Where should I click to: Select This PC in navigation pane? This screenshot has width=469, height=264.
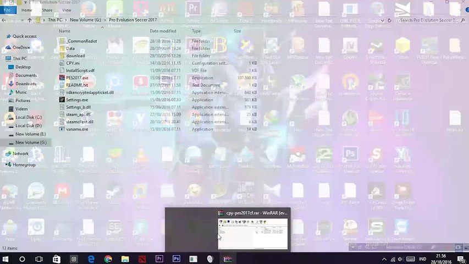(x=19, y=58)
